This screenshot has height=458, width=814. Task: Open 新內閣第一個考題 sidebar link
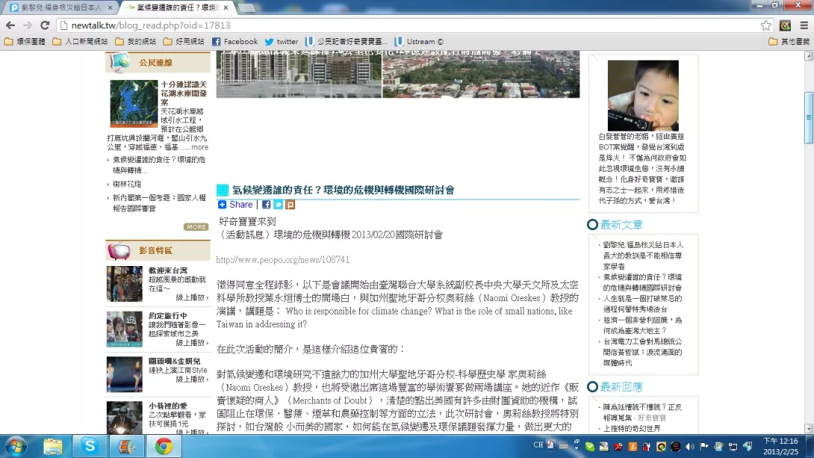pos(159,203)
